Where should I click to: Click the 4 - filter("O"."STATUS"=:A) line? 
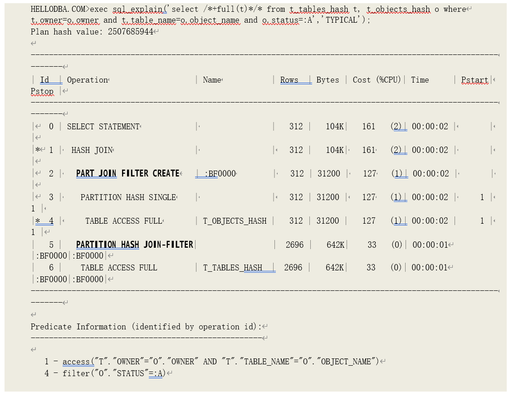tap(105, 373)
